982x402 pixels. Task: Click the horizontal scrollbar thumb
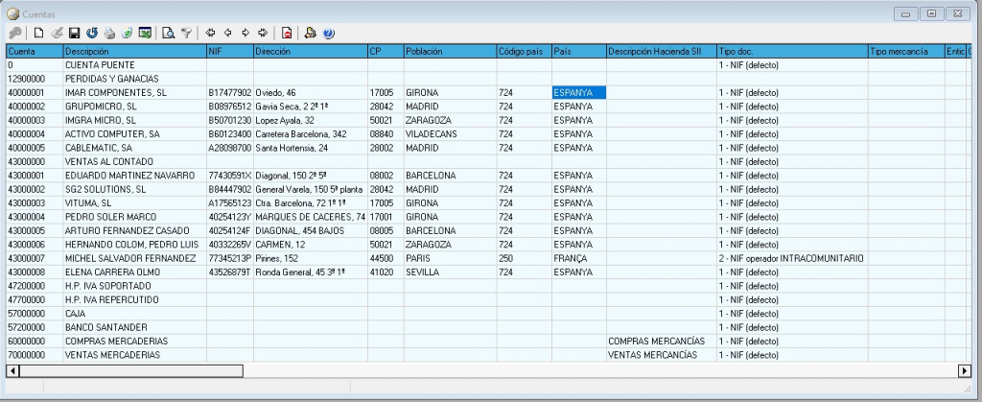(x=130, y=371)
